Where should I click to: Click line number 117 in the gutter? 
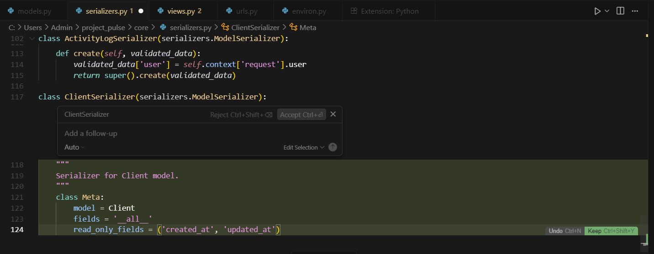pos(17,97)
